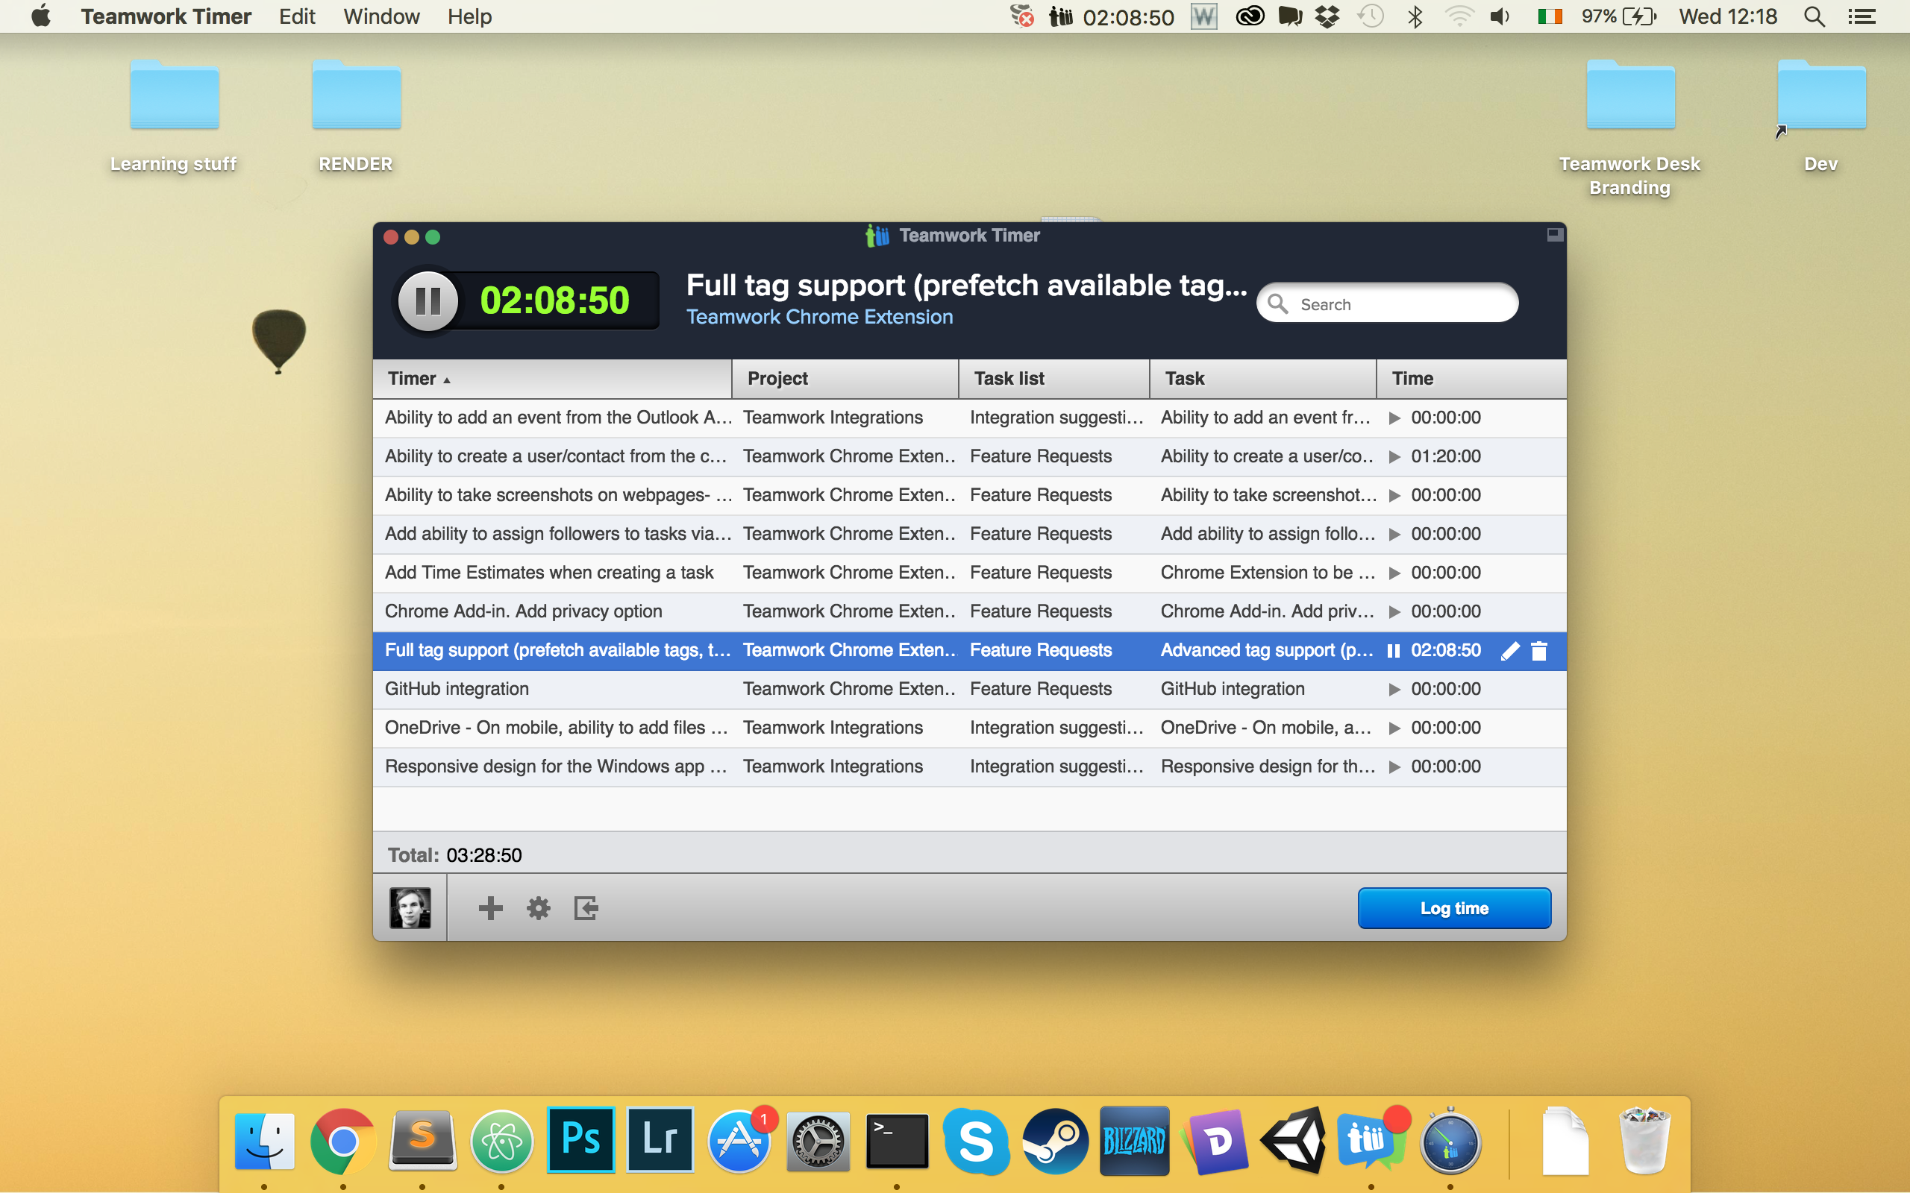
Task: Open Google Chrome from the Dock
Action: (342, 1141)
